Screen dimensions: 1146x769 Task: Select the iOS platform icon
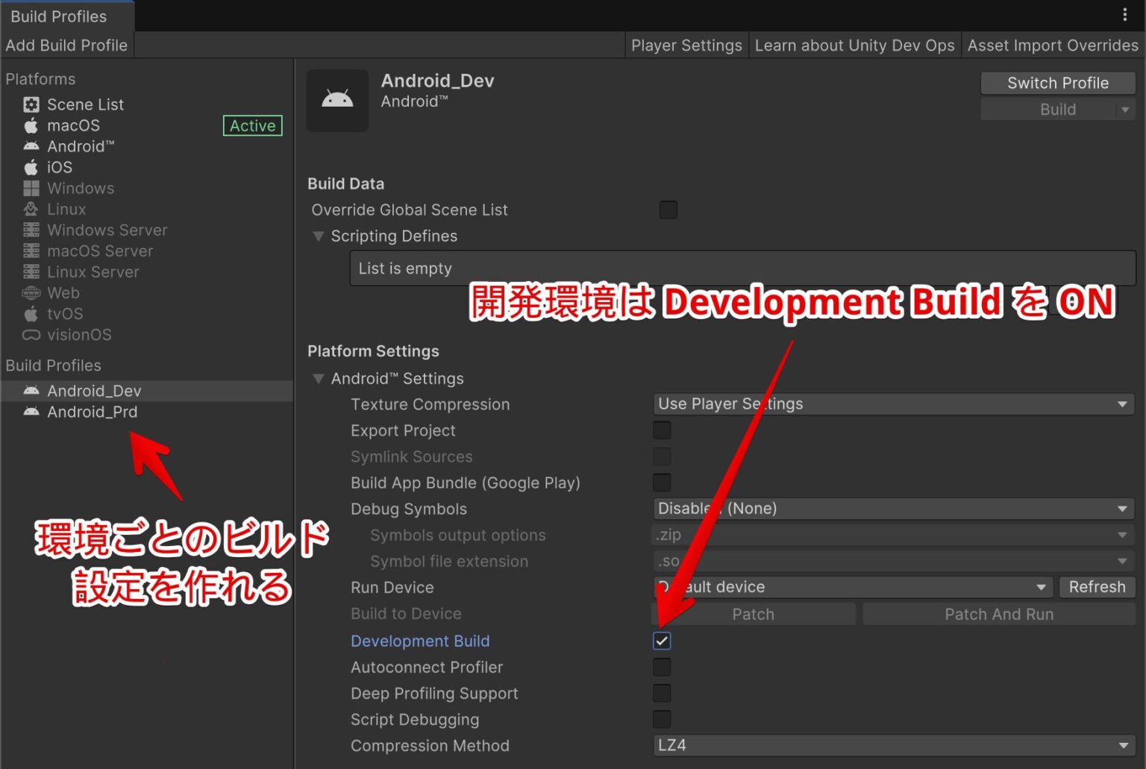[31, 167]
